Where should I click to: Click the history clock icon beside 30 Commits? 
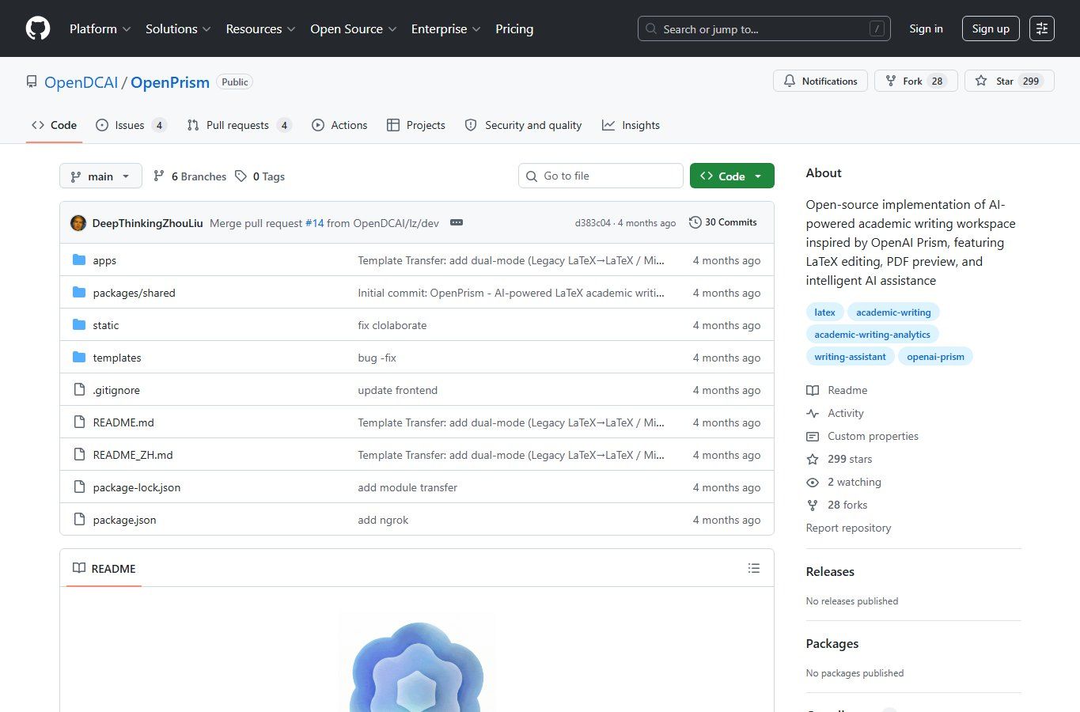pyautogui.click(x=695, y=222)
